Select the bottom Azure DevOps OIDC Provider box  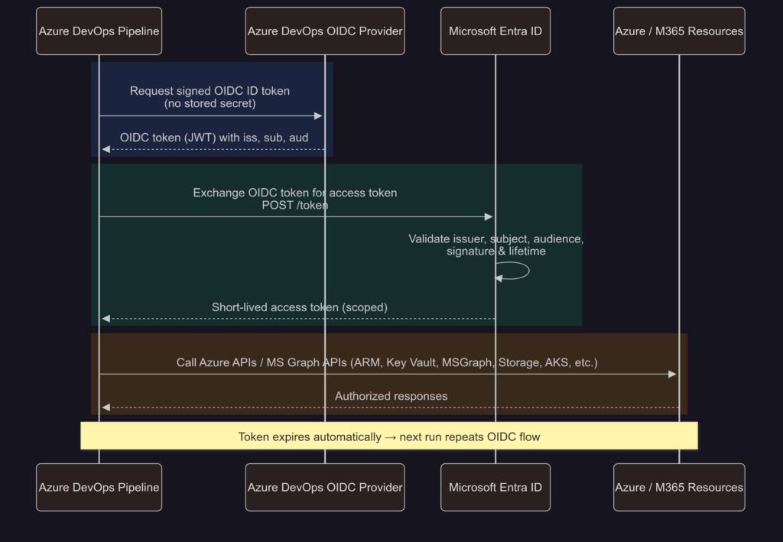coord(325,487)
